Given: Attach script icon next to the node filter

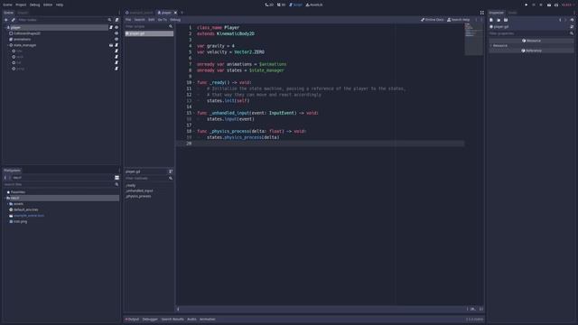Looking at the screenshot, I should [117, 20].
